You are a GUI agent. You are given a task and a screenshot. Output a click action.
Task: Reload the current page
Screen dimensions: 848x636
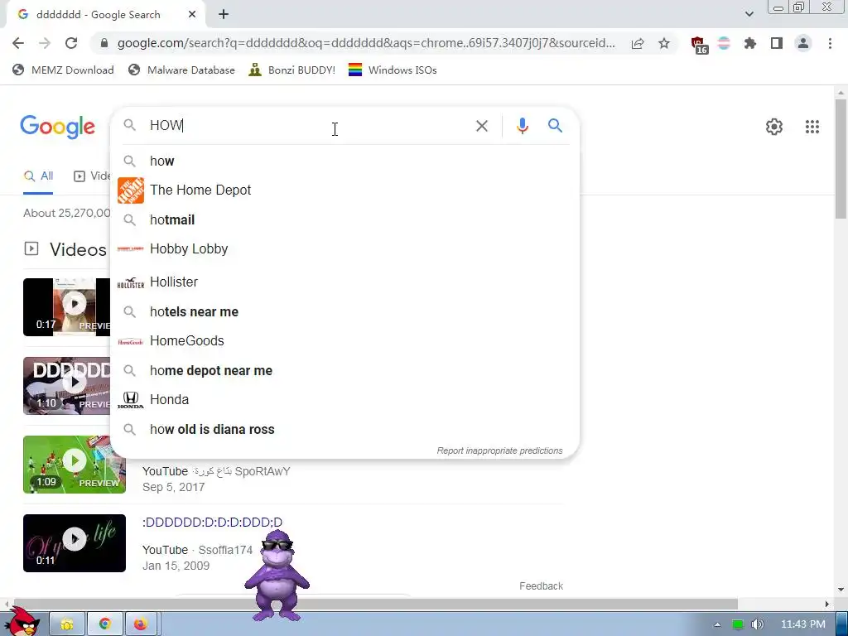point(71,43)
